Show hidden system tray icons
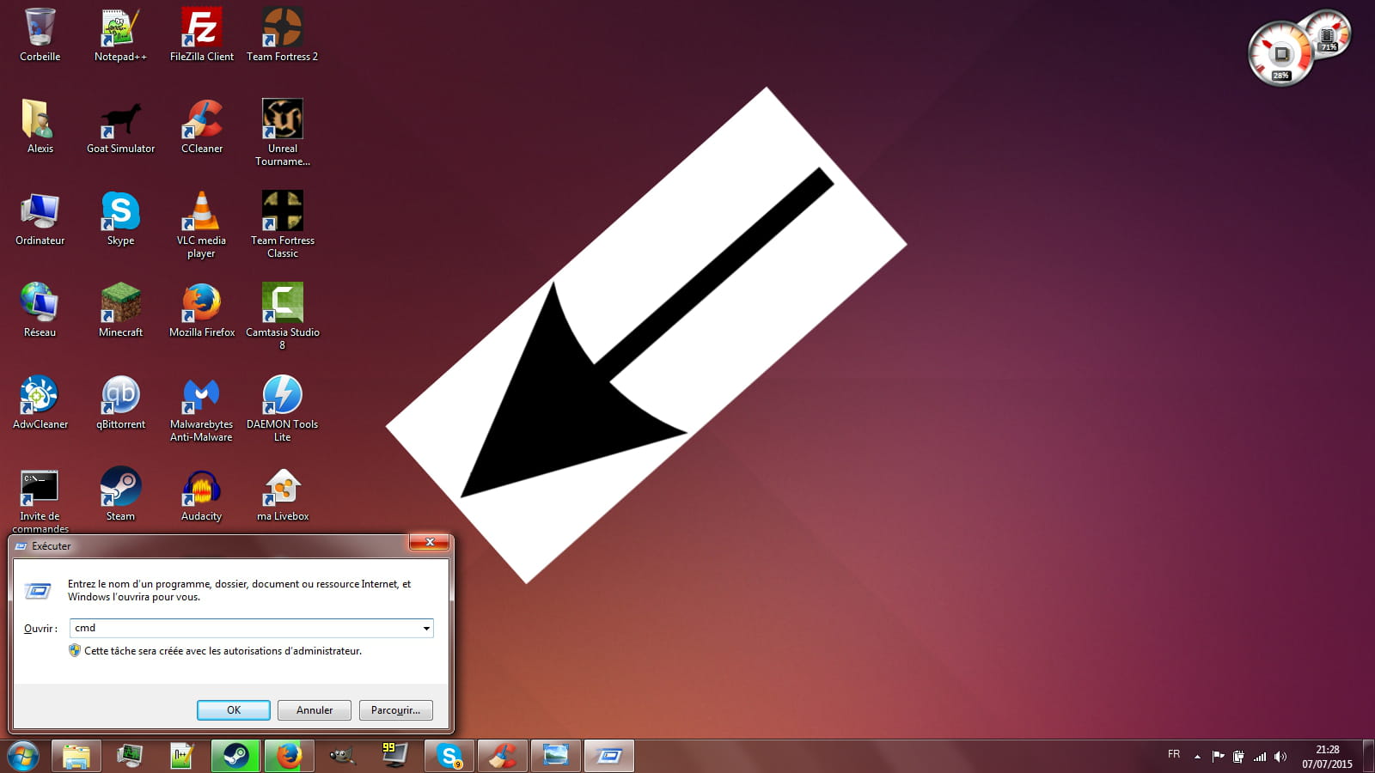This screenshot has width=1375, height=773. point(1197,757)
